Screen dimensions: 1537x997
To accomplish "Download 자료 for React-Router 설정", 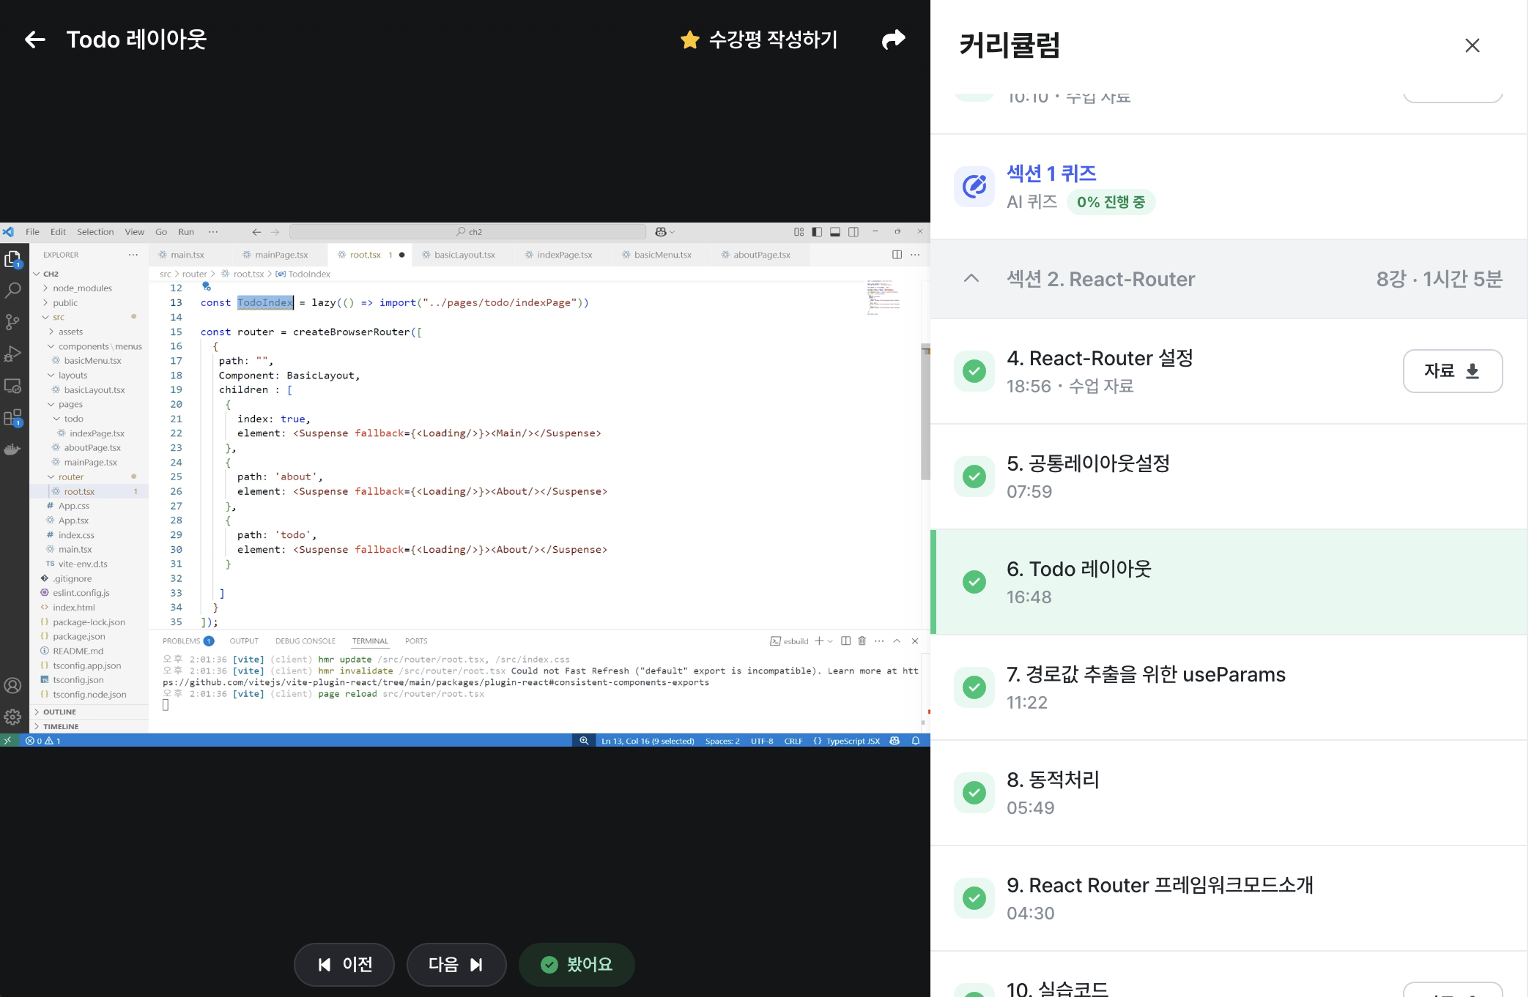I will (x=1452, y=371).
